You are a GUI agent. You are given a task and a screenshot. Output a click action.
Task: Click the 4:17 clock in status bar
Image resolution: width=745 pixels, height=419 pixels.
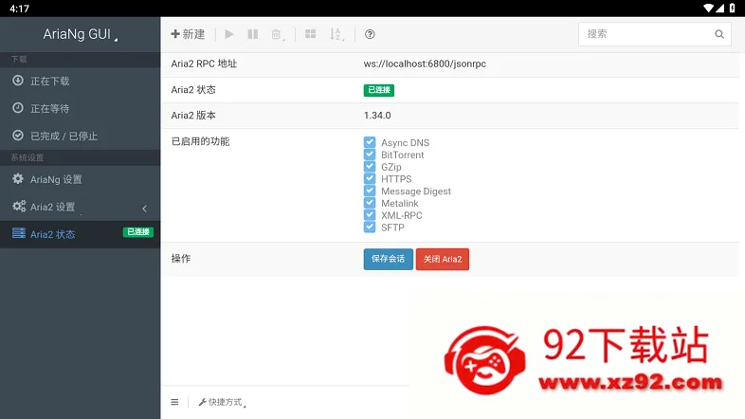pos(20,9)
